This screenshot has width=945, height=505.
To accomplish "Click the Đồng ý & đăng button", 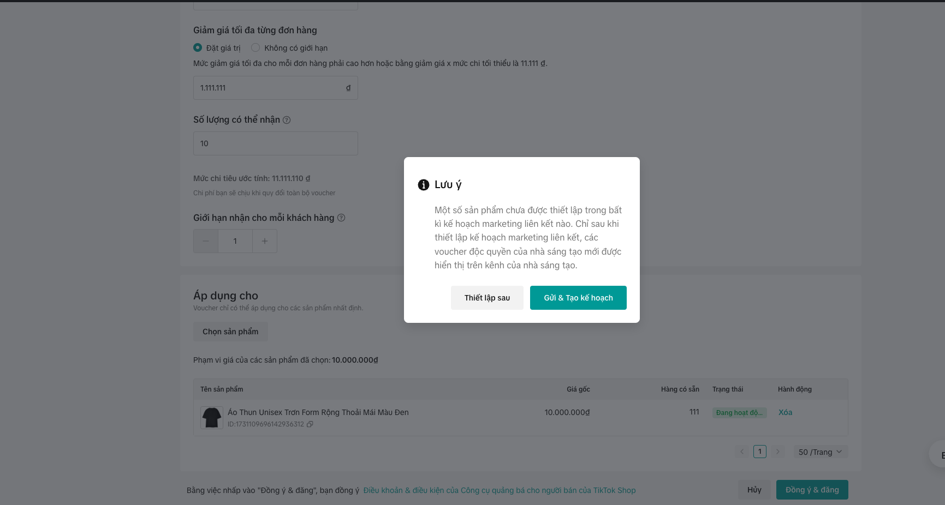I will coord(812,490).
